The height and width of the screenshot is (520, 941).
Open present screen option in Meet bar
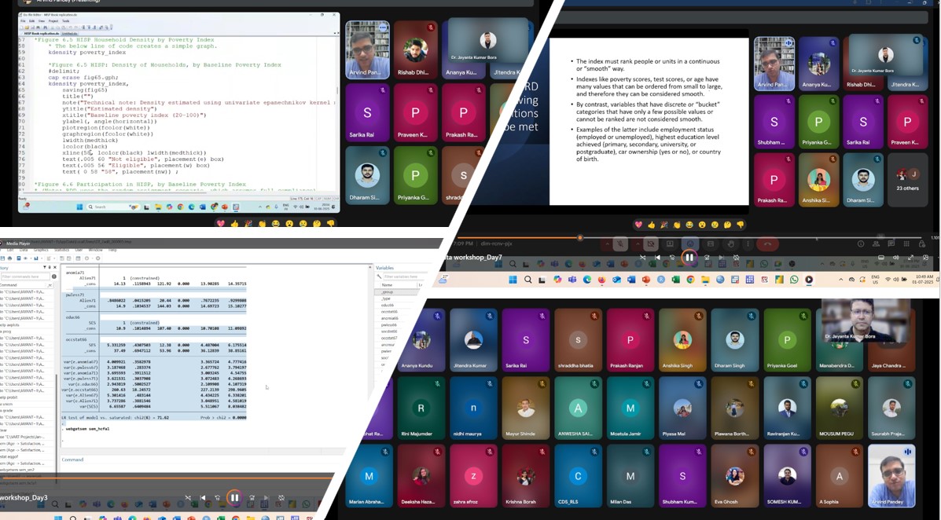(x=670, y=244)
